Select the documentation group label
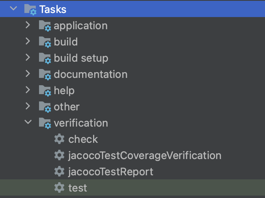This screenshot has width=265, height=198. (x=91, y=74)
